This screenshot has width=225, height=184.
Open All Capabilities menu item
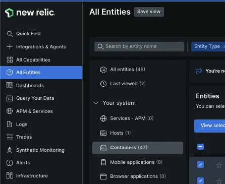[x=41, y=59]
